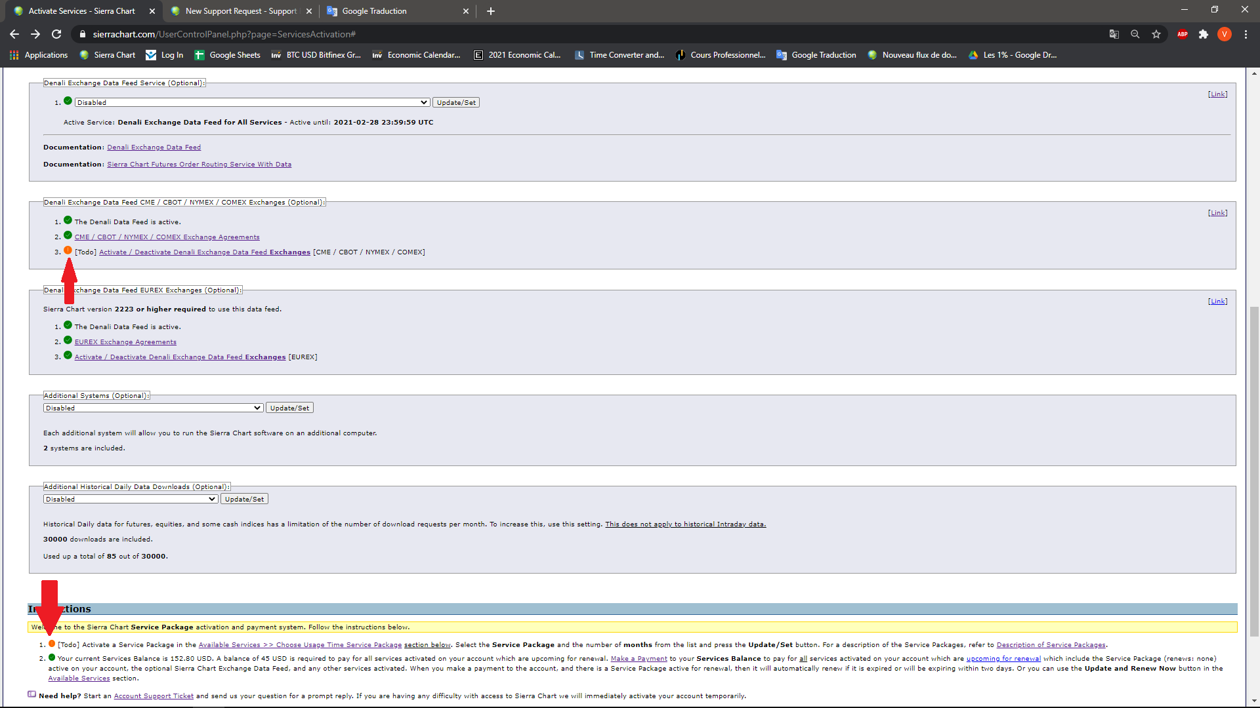Reload the page with the refresh icon
This screenshot has height=708, width=1260.
56,34
